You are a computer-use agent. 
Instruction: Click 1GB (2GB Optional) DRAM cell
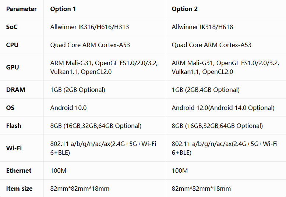(78, 90)
